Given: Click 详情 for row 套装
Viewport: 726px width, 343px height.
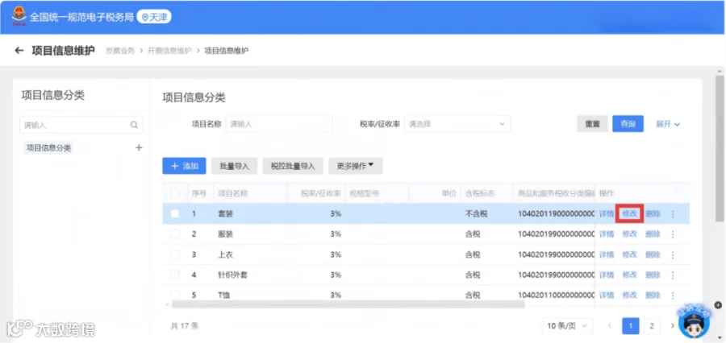Looking at the screenshot, I should point(607,214).
